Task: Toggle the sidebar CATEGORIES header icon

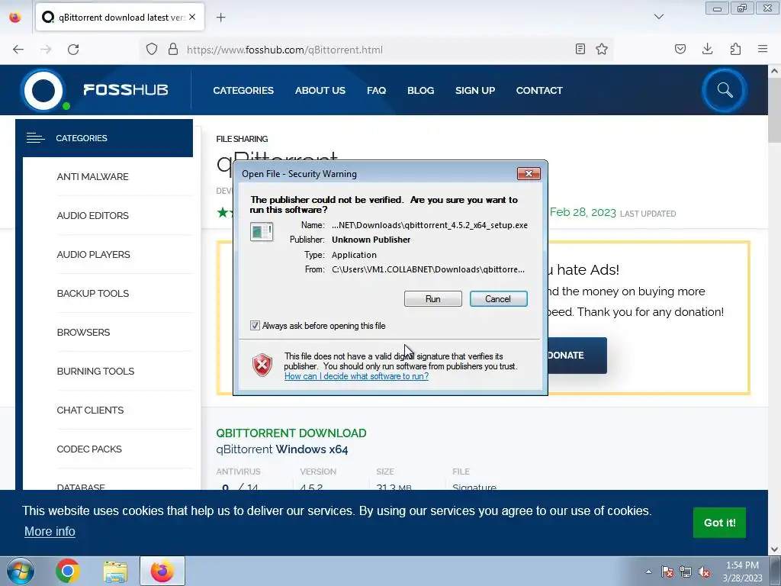Action: [35, 138]
